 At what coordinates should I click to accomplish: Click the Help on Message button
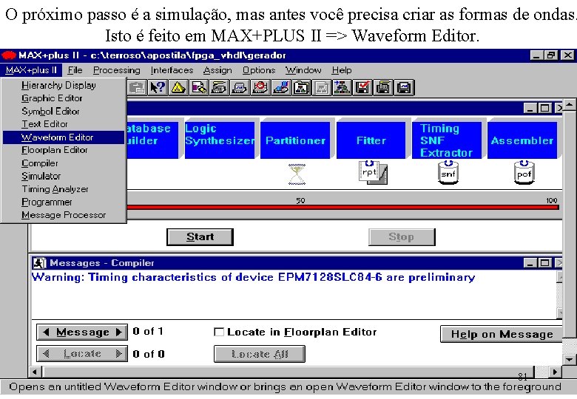coord(502,334)
